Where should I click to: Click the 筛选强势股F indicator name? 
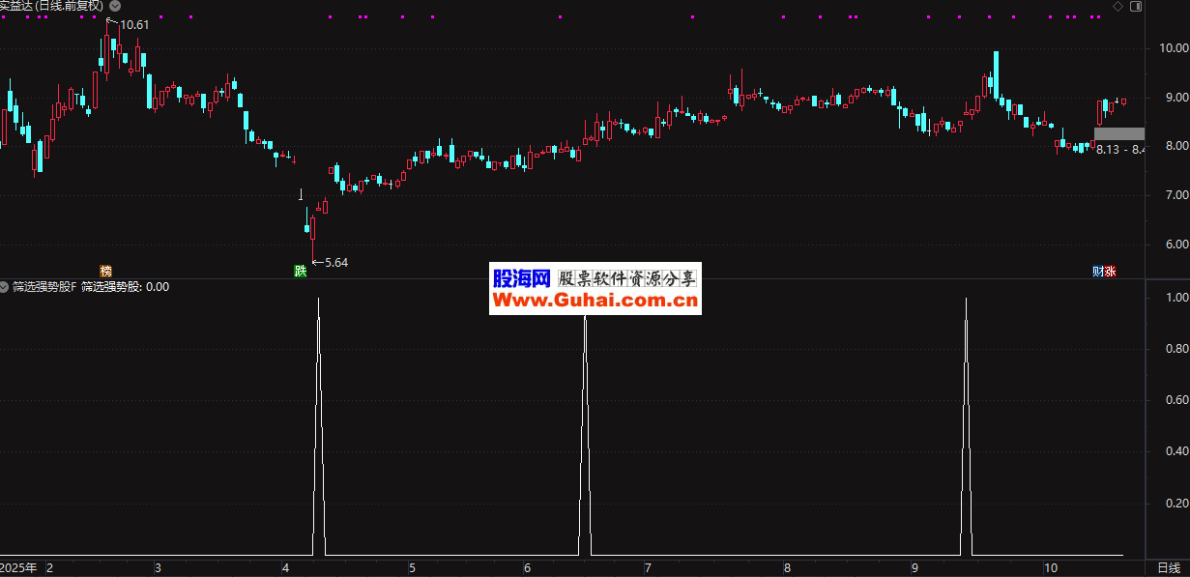click(44, 287)
